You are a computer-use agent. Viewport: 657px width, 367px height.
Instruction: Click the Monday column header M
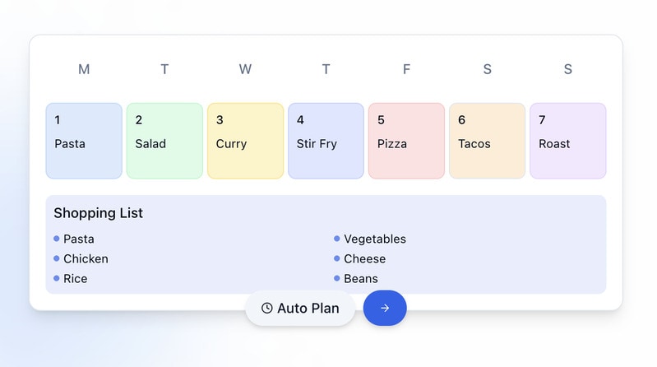pos(84,70)
